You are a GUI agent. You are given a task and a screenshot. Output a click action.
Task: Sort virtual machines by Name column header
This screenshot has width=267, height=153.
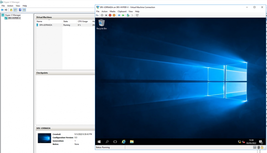click(39, 21)
